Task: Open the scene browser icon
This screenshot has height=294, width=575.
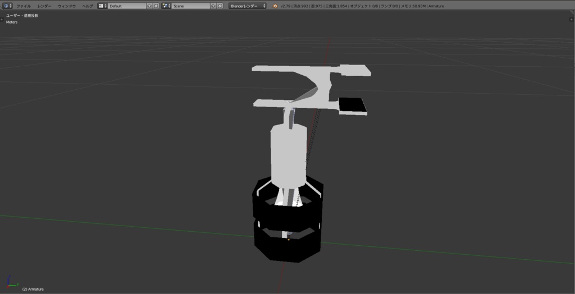Action: [166, 6]
